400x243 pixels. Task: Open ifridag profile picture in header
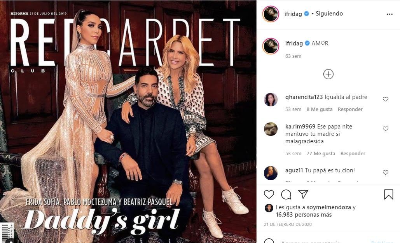coord(271,14)
